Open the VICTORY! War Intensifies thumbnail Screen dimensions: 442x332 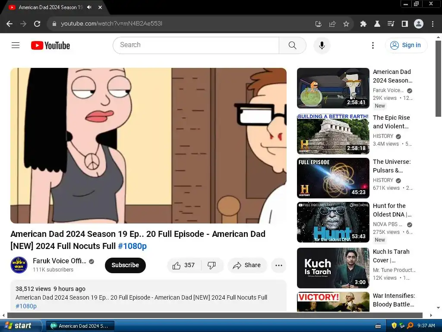coord(333,302)
